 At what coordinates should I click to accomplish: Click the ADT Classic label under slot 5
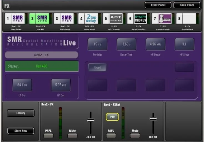(x=114, y=29)
